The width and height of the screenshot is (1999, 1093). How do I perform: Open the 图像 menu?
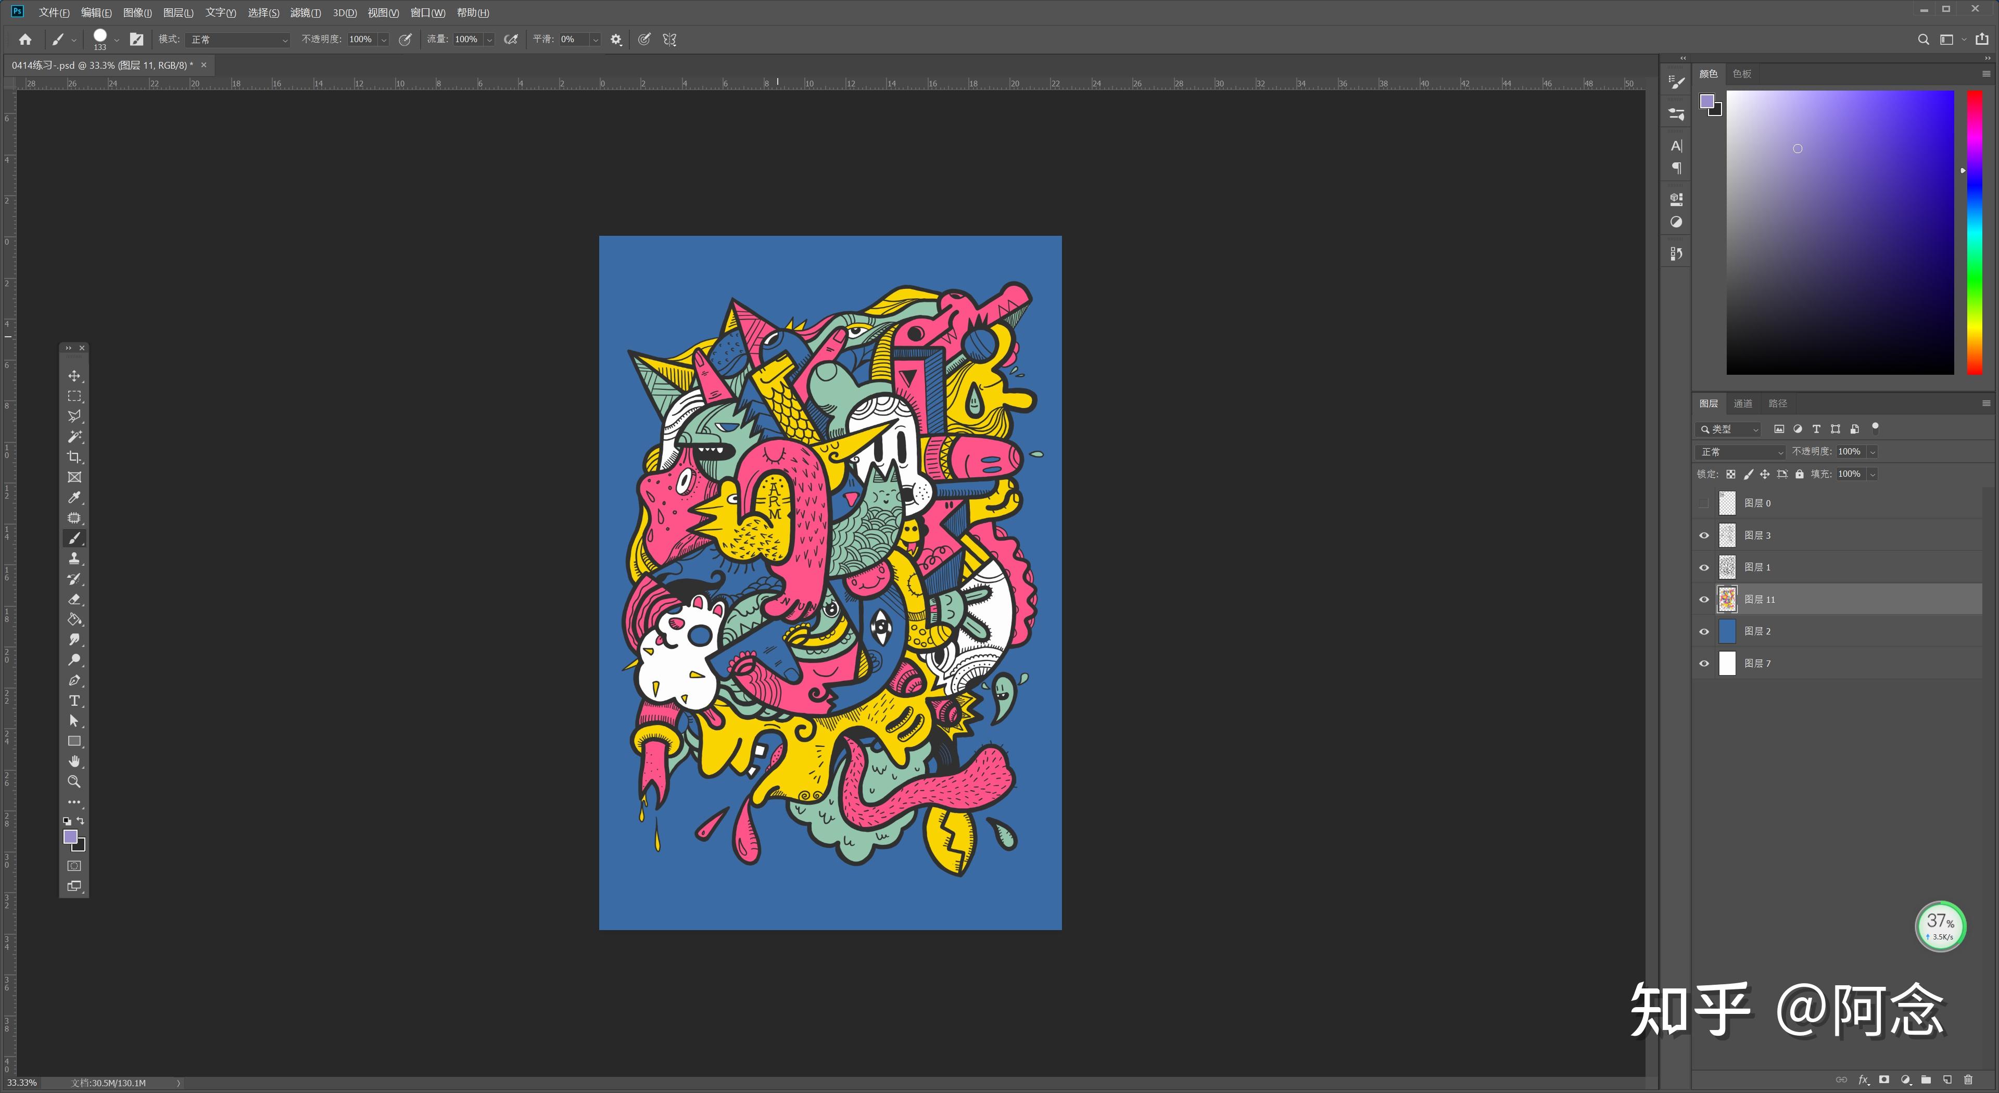137,12
